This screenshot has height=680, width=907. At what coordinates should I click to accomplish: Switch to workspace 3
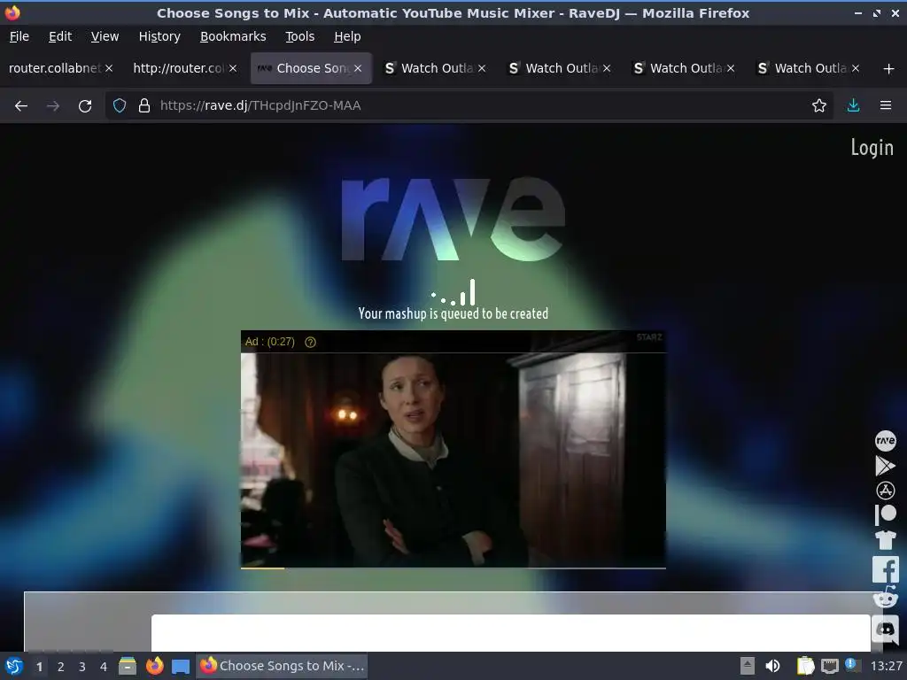(x=82, y=667)
